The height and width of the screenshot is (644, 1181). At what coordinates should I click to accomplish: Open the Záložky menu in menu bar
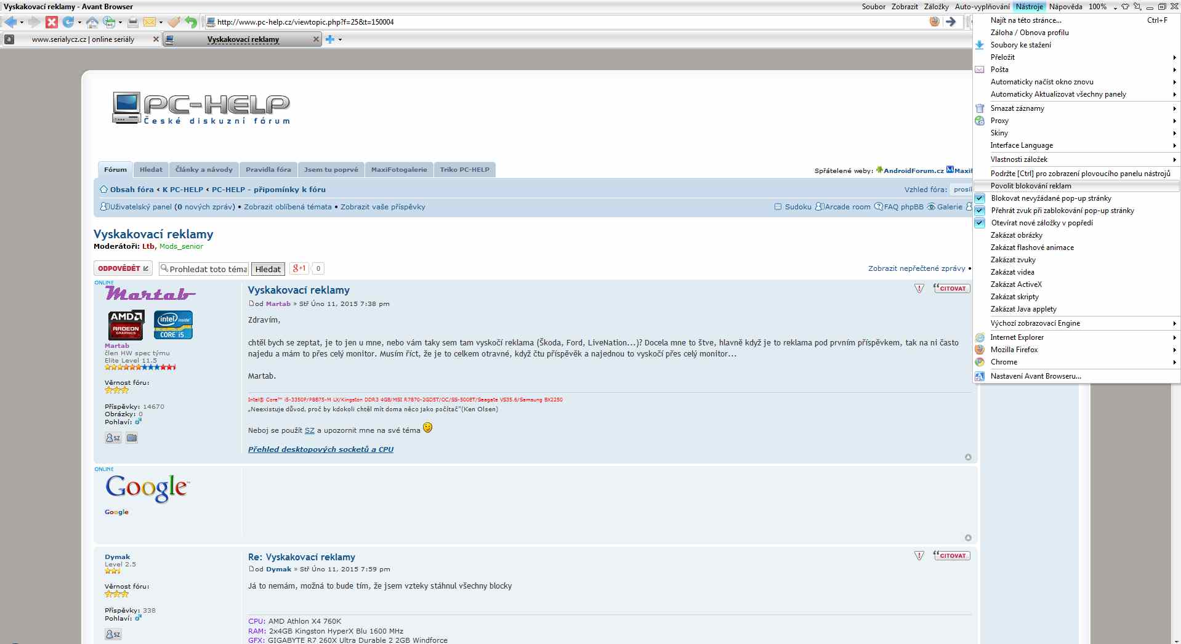(x=936, y=7)
